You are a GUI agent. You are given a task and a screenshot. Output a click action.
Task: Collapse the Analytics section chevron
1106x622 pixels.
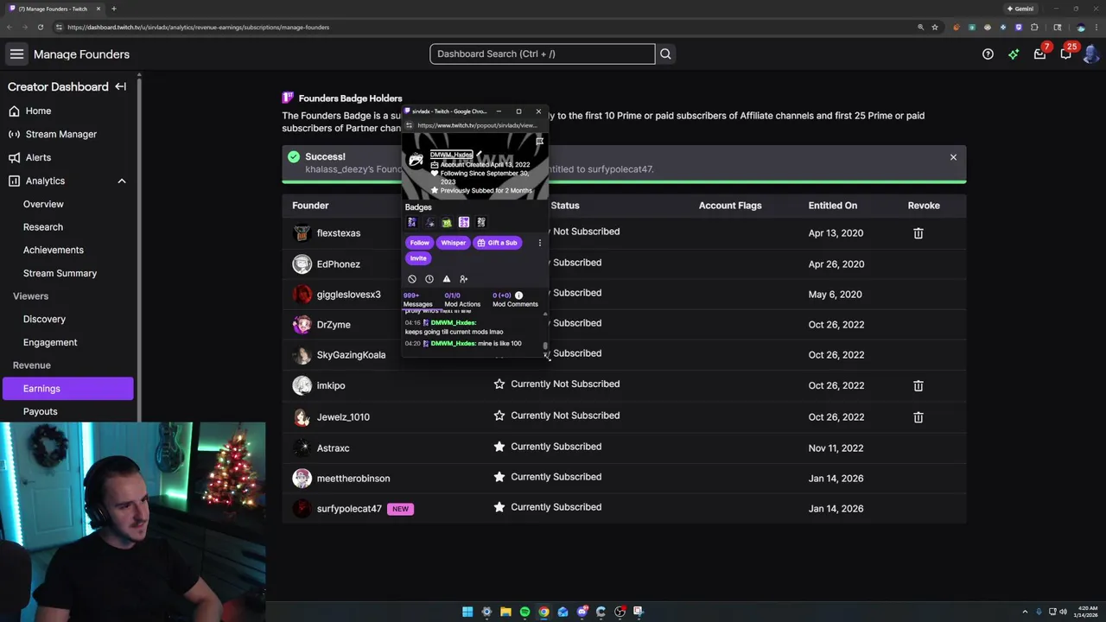tap(122, 181)
